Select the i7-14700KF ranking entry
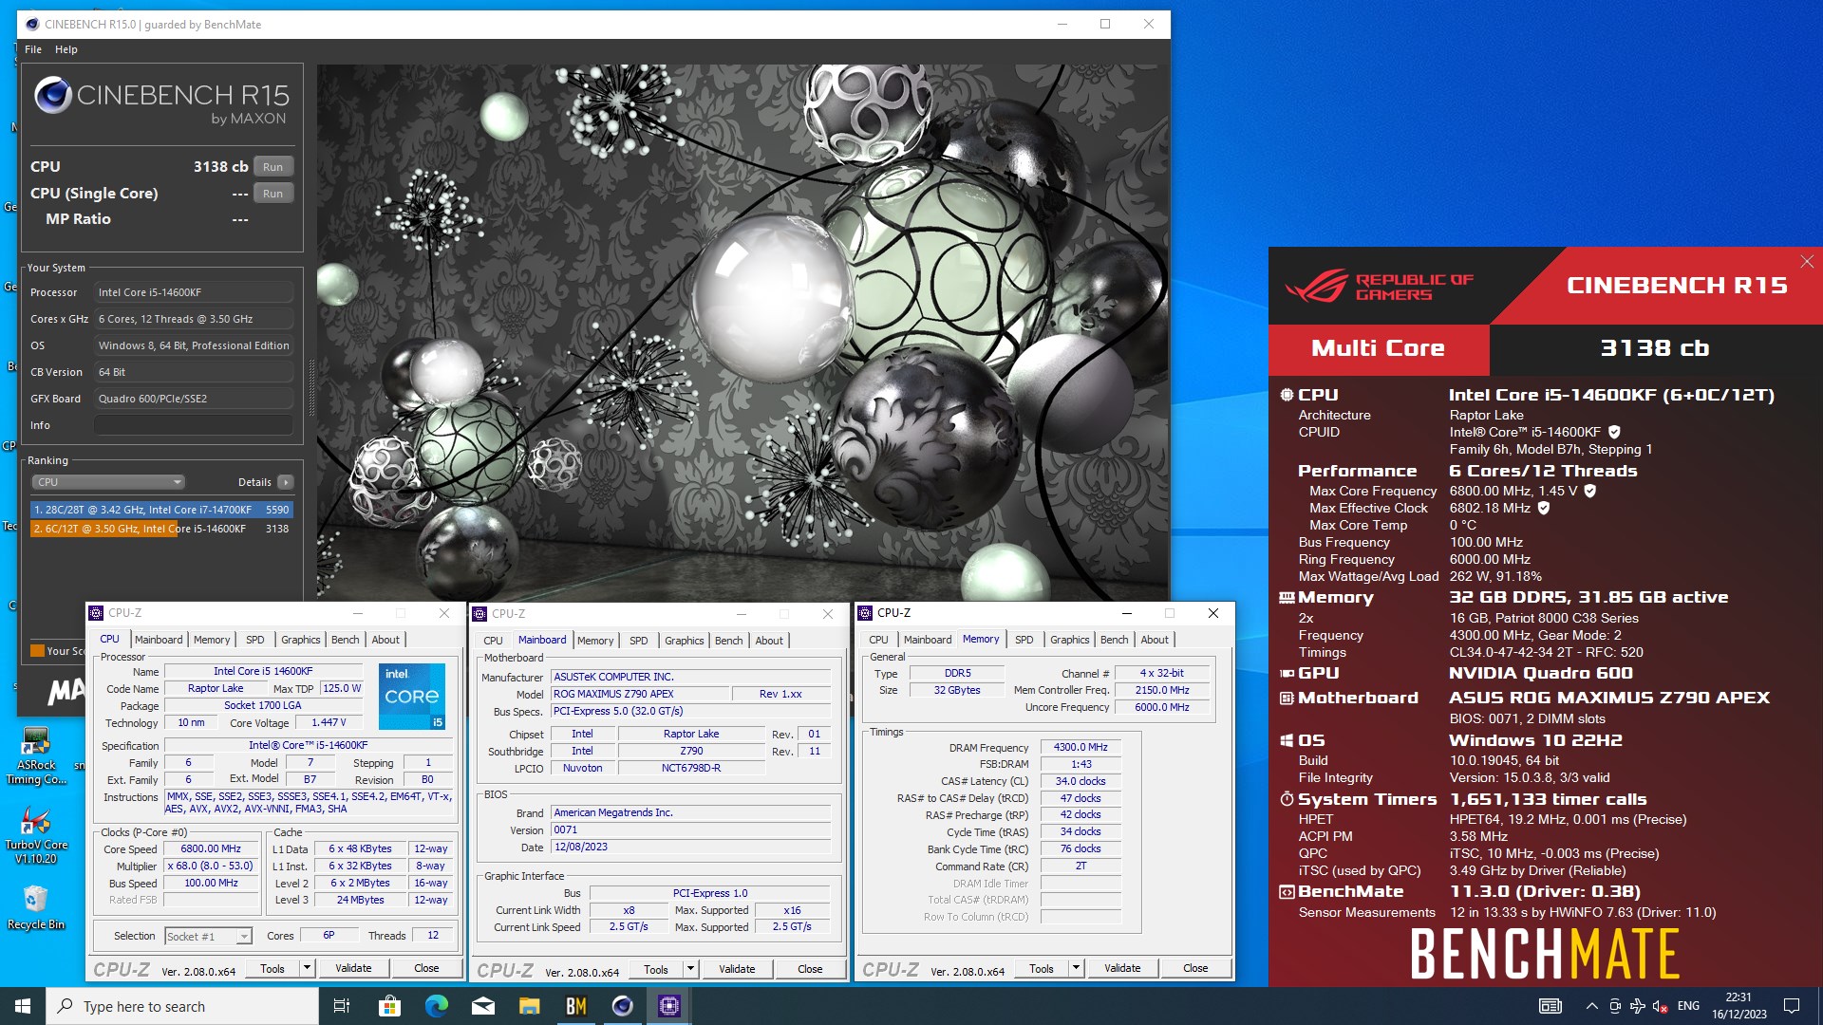 pos(161,510)
